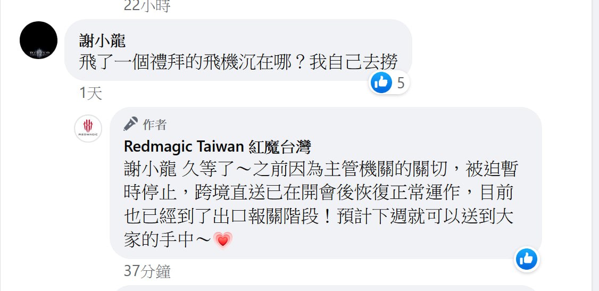Open 謝小龍's black profile avatar
This screenshot has height=291, width=599.
tap(39, 40)
